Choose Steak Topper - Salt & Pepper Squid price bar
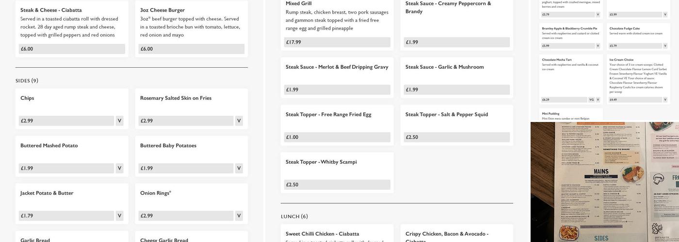Screen dimensions: 679x242 (x=456, y=137)
